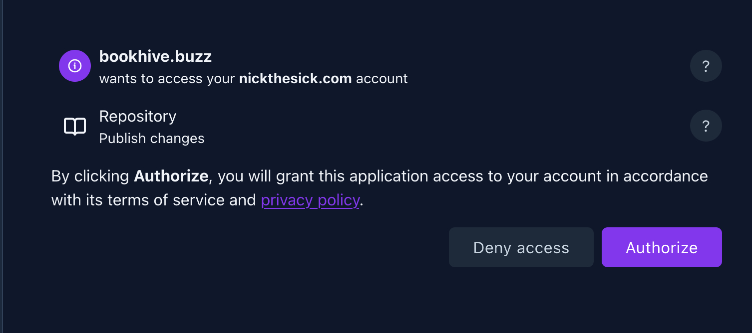Image resolution: width=752 pixels, height=333 pixels.
Task: Select the bookhive.buzz application name
Action: [155, 57]
